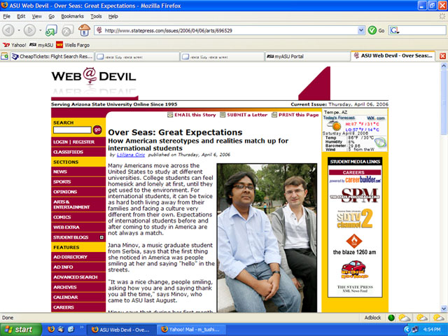Open the Bookmarks menu

click(x=72, y=16)
